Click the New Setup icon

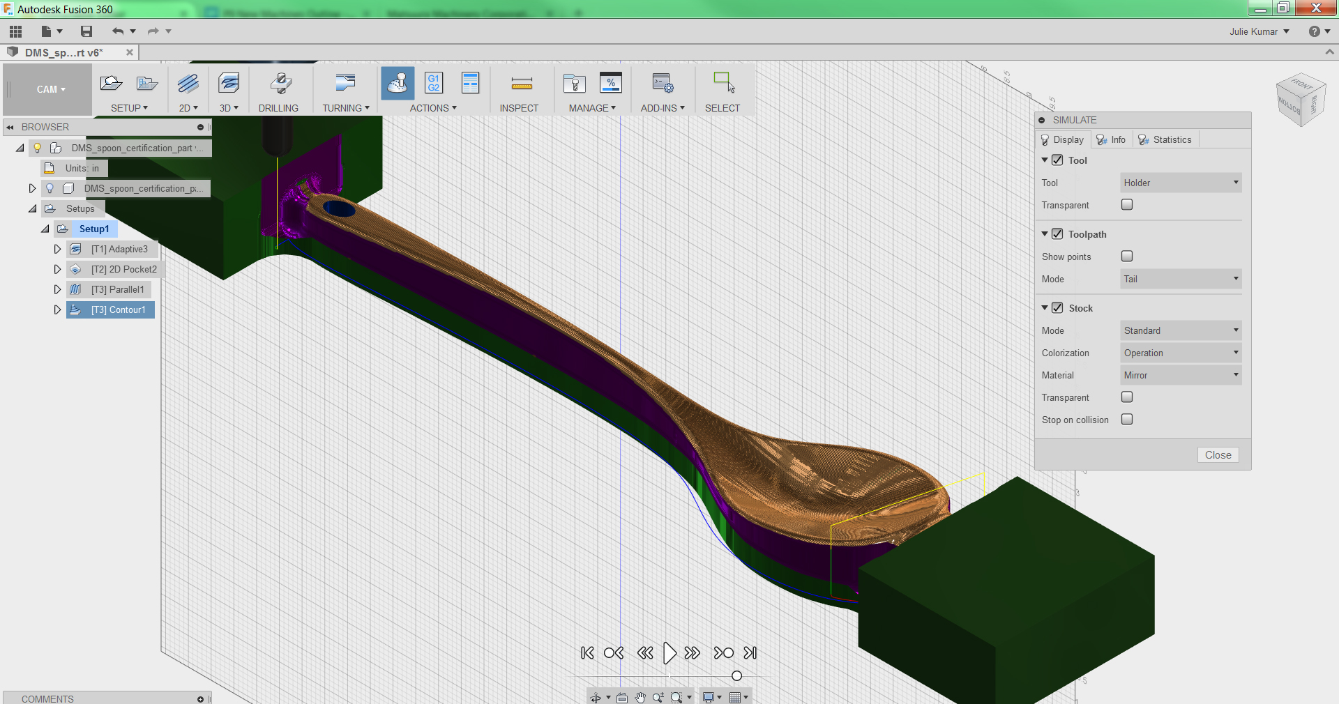point(112,84)
